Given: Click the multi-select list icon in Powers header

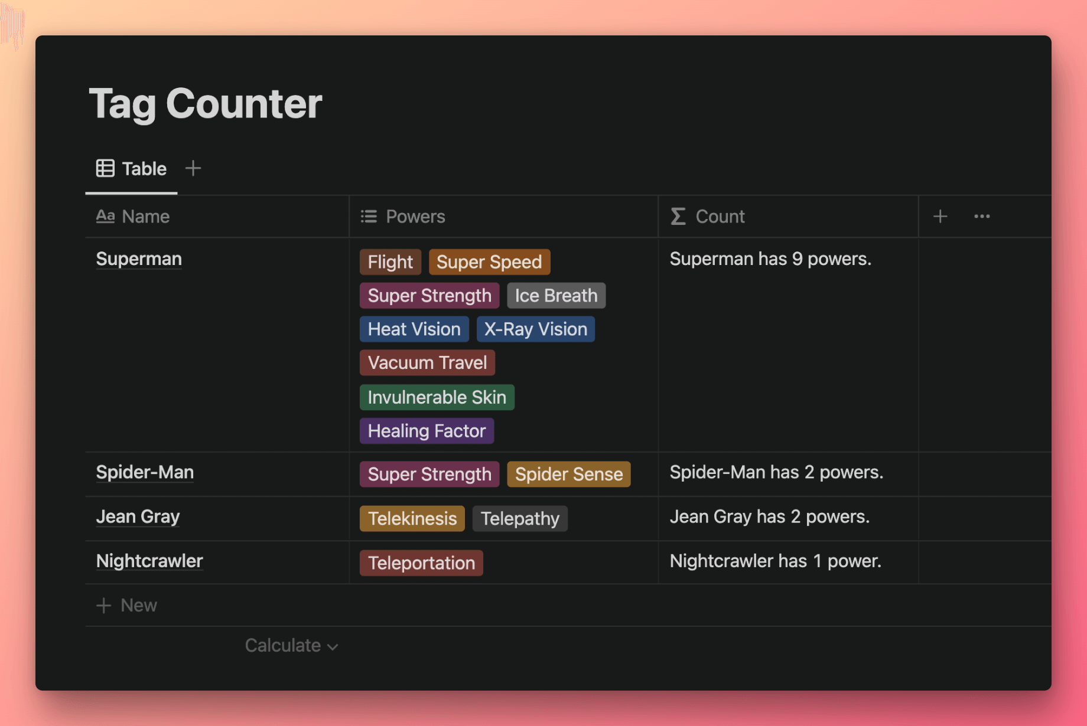Looking at the screenshot, I should coord(369,217).
